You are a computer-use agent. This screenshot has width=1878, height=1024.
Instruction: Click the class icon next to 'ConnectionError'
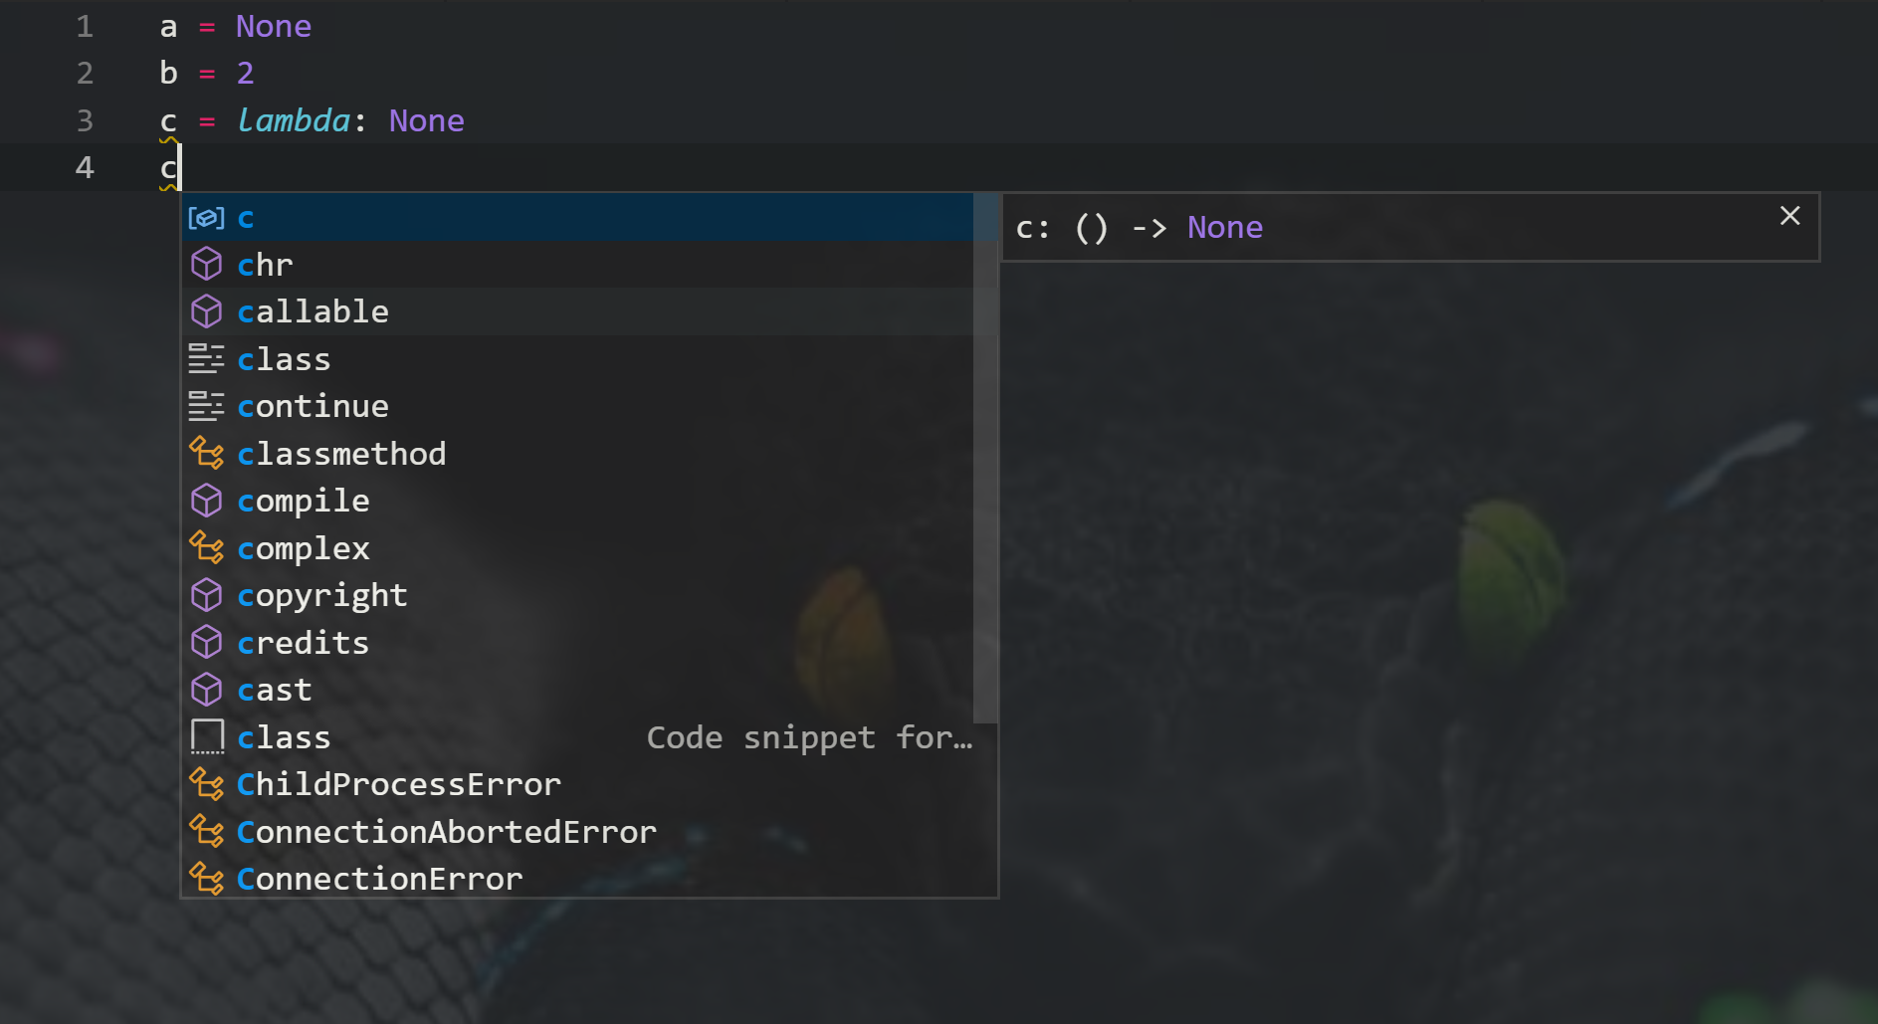pyautogui.click(x=206, y=879)
